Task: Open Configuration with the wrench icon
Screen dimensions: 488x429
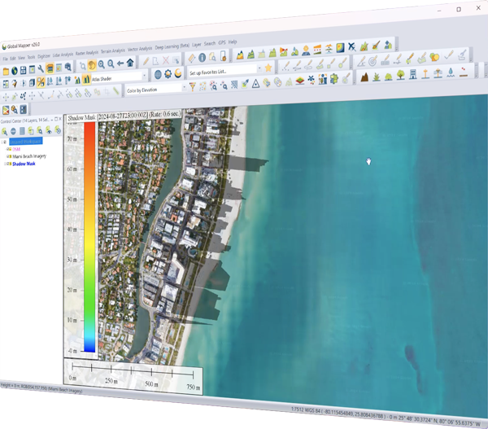Action: tap(41, 69)
